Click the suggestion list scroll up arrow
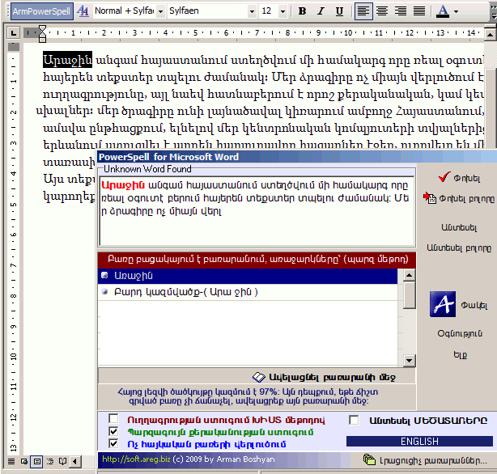 410,275
